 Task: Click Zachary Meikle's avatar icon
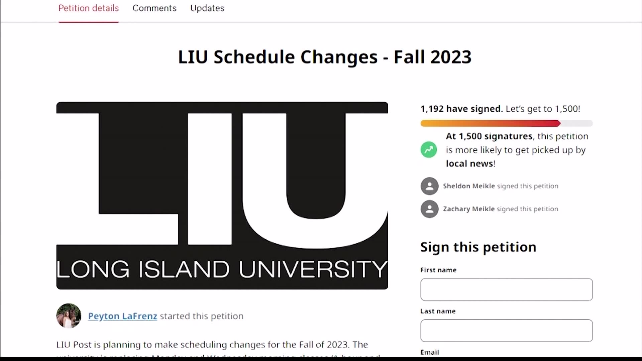(430, 209)
